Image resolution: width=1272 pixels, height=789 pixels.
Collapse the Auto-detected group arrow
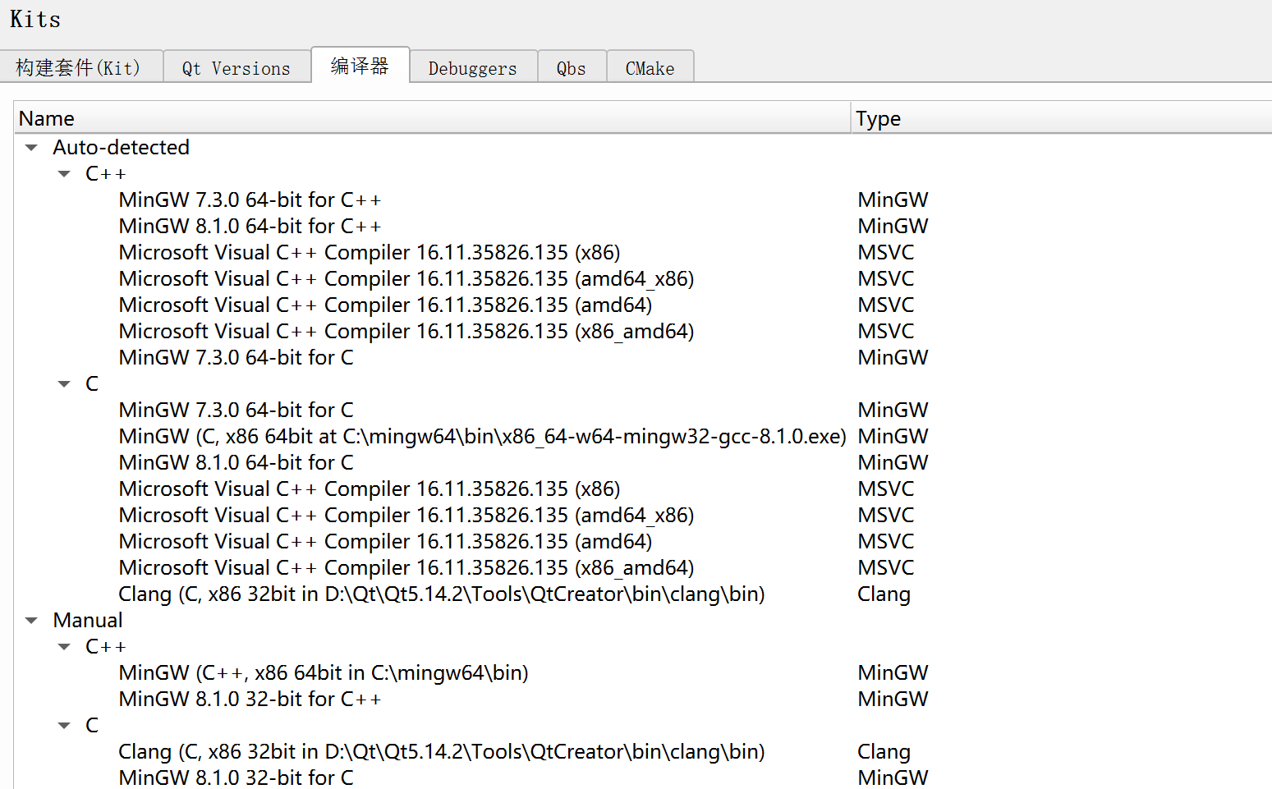[x=31, y=148]
